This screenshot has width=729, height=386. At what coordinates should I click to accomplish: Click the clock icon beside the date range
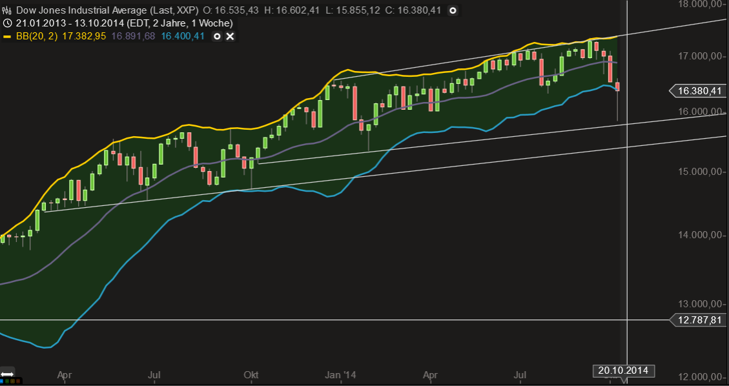[8, 23]
